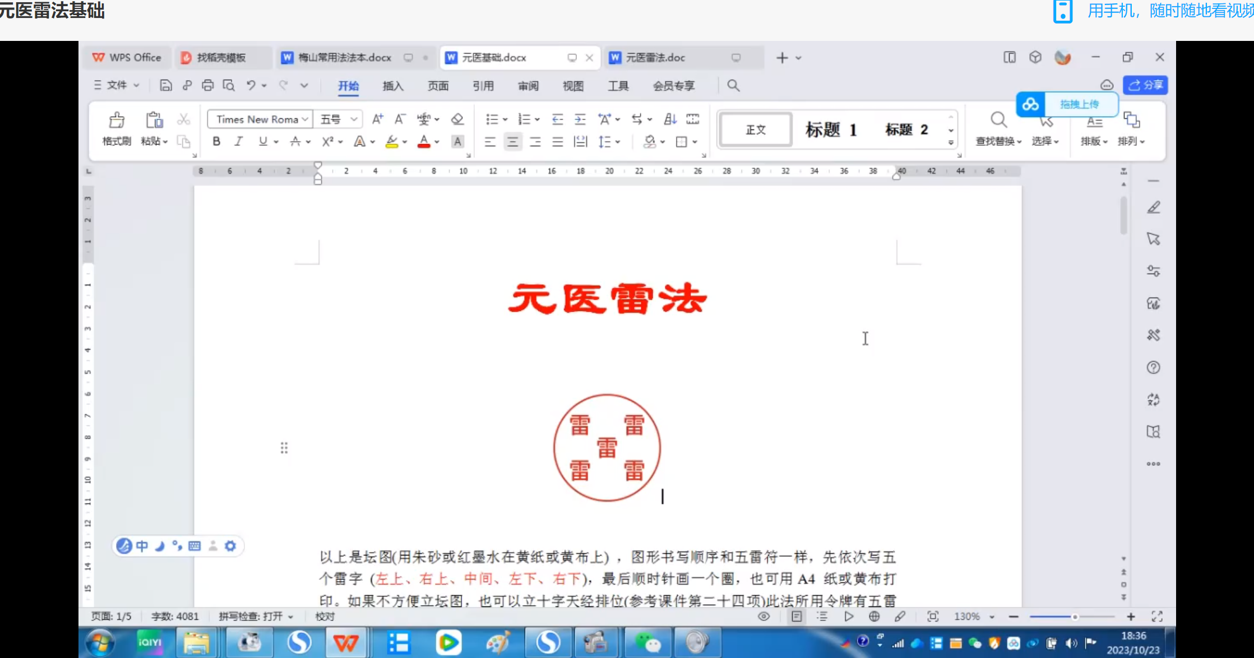Expand the 130% zoom level dropdown
The width and height of the screenshot is (1254, 658).
(992, 617)
